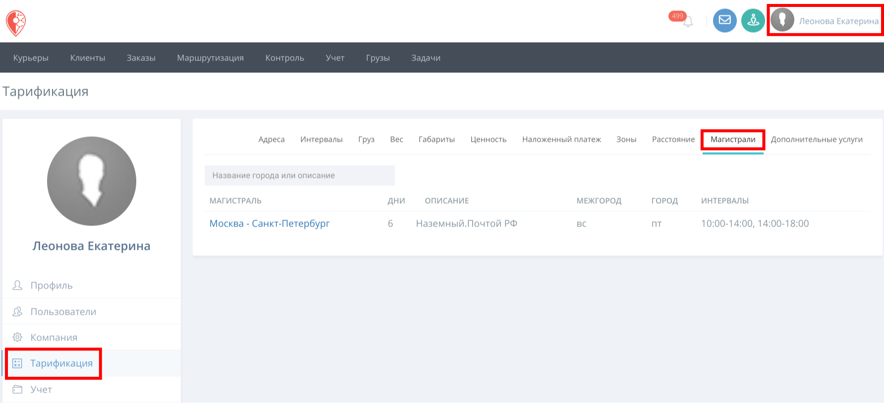Open Учет in the top navigation bar
884x403 pixels.
335,58
